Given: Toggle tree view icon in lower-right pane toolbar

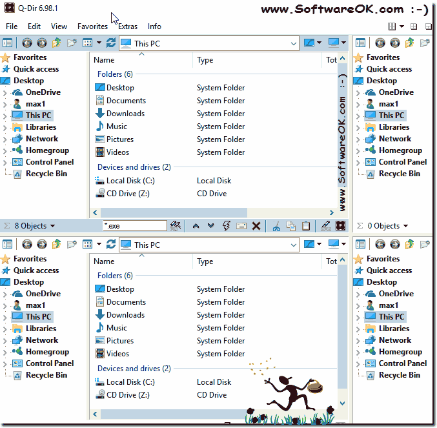Looking at the screenshot, I should pyautogui.click(x=360, y=245).
